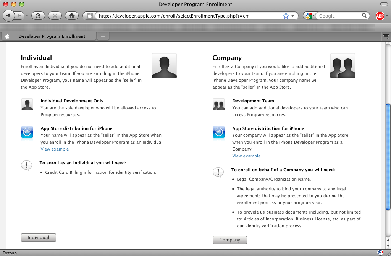Viewport: 391px width, 256px height.
Task: Click the magnifying glass search icon
Action: 364,16
